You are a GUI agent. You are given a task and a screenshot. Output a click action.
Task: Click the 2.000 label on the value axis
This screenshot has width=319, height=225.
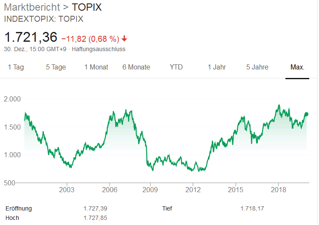click(12, 99)
